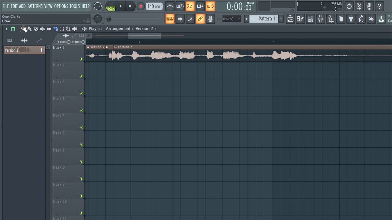Open the Mixer window icon
Viewport: 392px width, 220px height.
pyautogui.click(x=321, y=19)
